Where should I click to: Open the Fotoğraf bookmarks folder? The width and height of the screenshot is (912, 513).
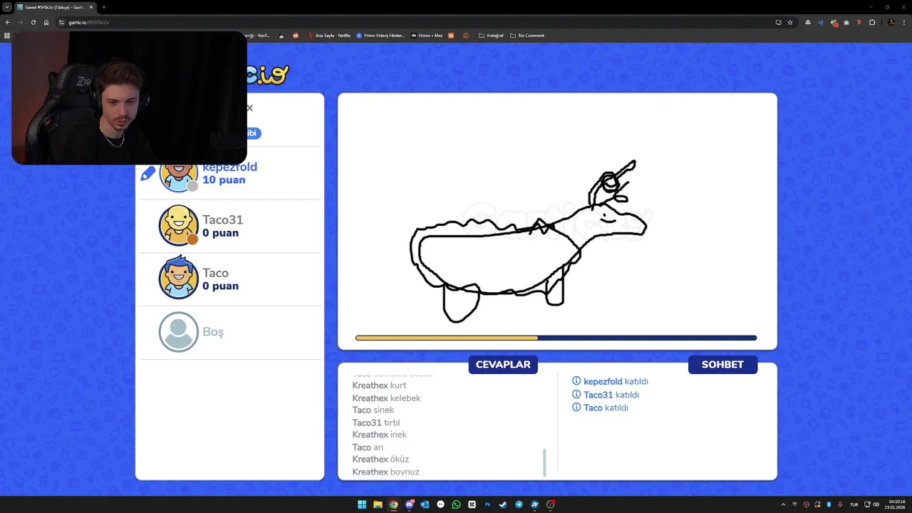491,36
